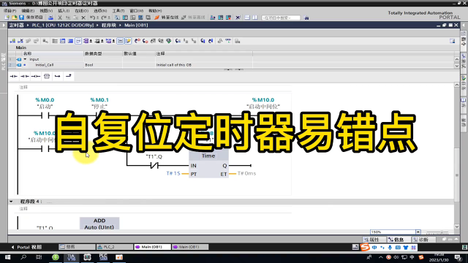Open the Options menu
The height and width of the screenshot is (263, 468).
(100, 11)
